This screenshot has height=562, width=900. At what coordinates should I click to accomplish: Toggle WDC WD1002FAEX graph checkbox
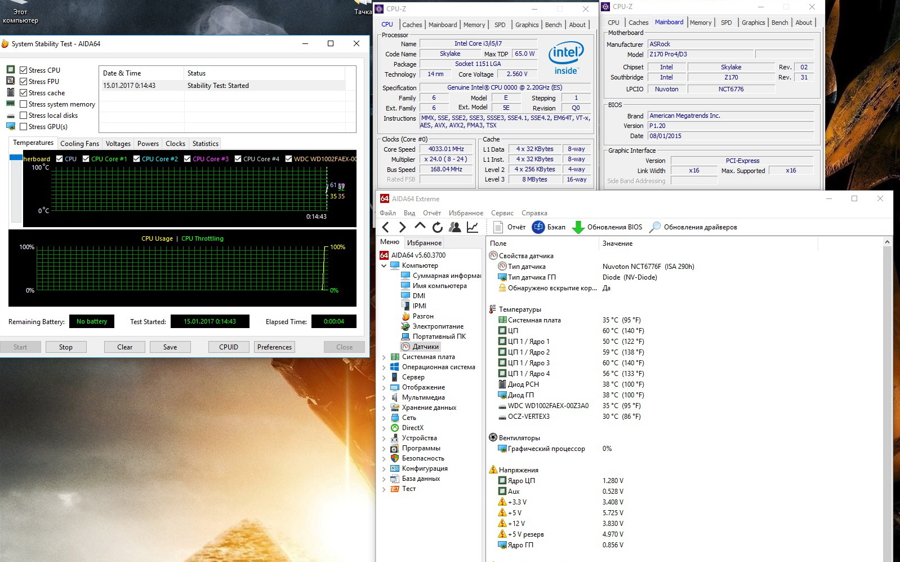click(289, 159)
